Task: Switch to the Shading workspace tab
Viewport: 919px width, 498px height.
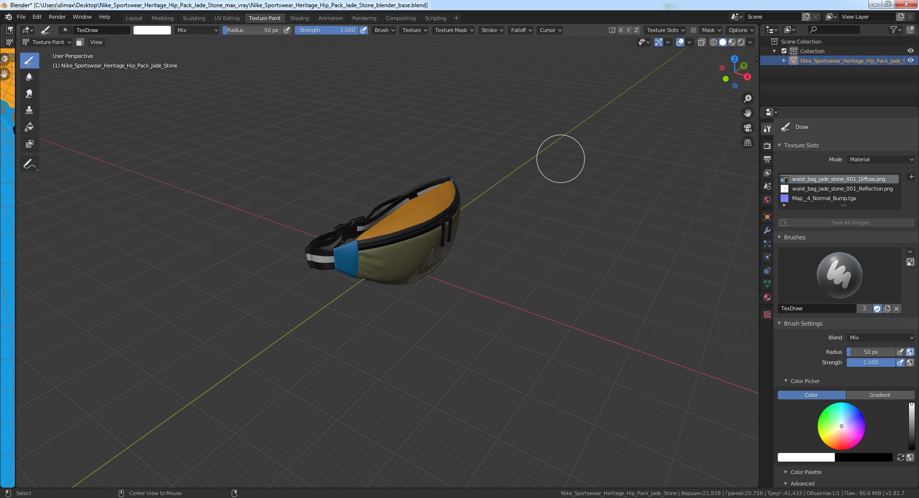Action: (299, 18)
